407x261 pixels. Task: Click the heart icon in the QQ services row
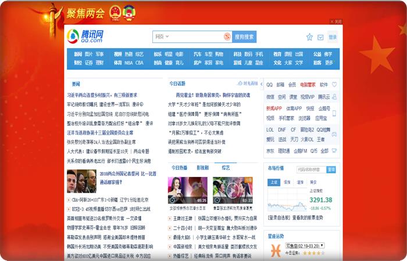coord(334,85)
